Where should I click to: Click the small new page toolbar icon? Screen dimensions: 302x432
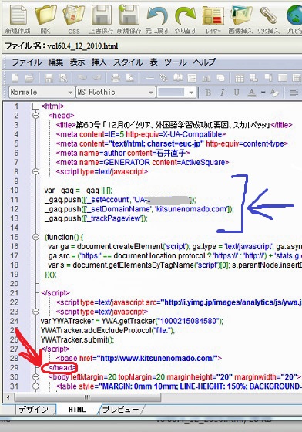tap(15, 78)
